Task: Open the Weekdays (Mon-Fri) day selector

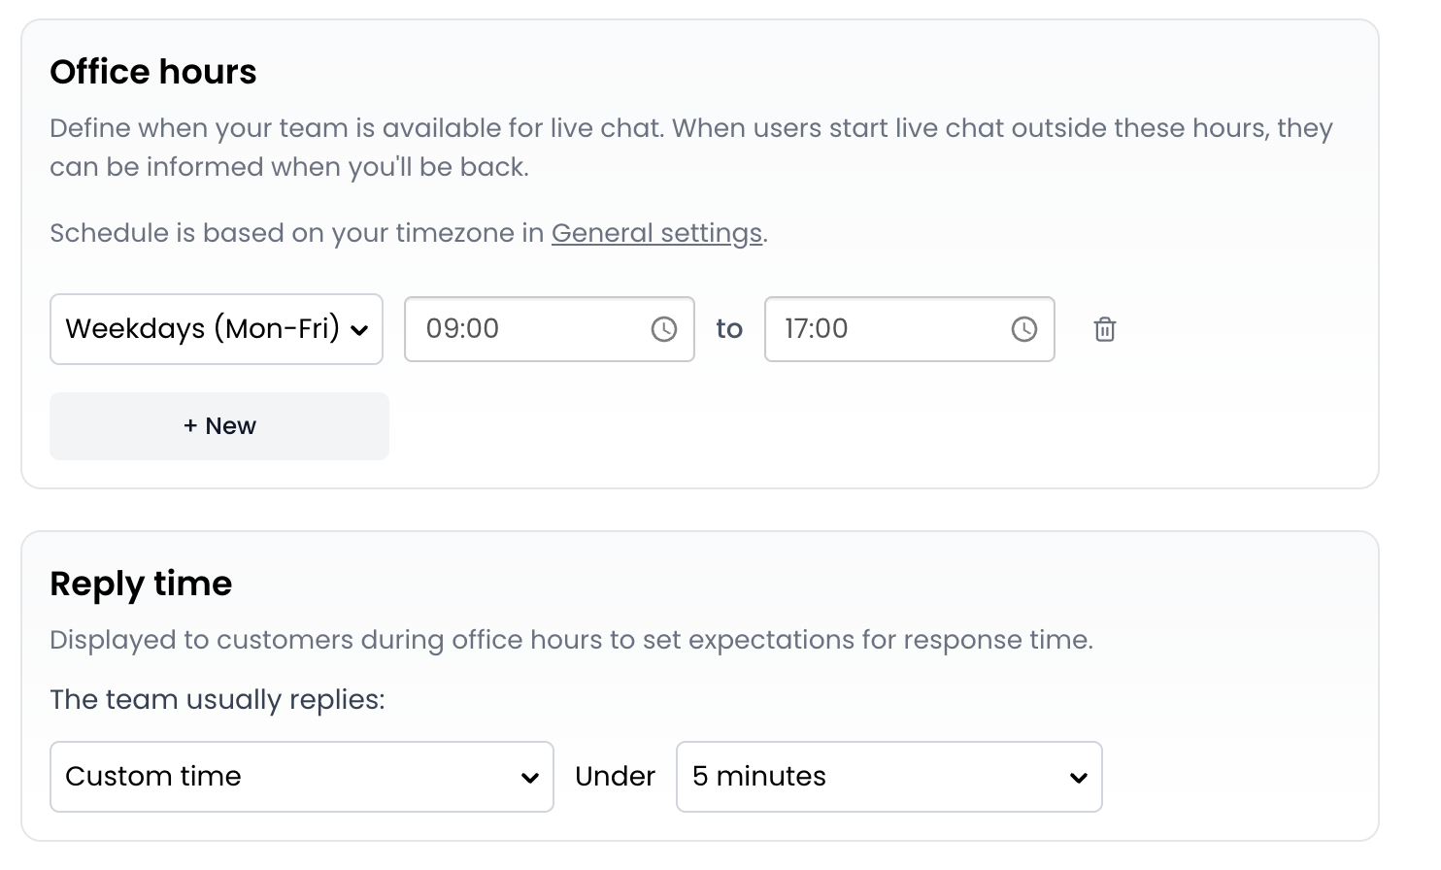Action: coord(204,329)
